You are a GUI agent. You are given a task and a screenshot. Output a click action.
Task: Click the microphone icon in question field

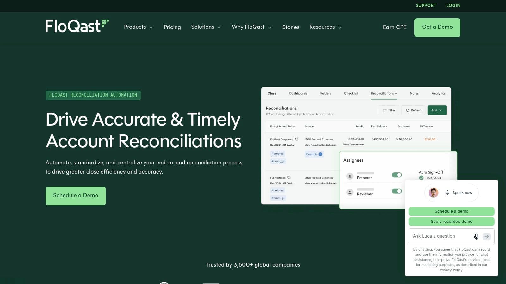pyautogui.click(x=476, y=236)
